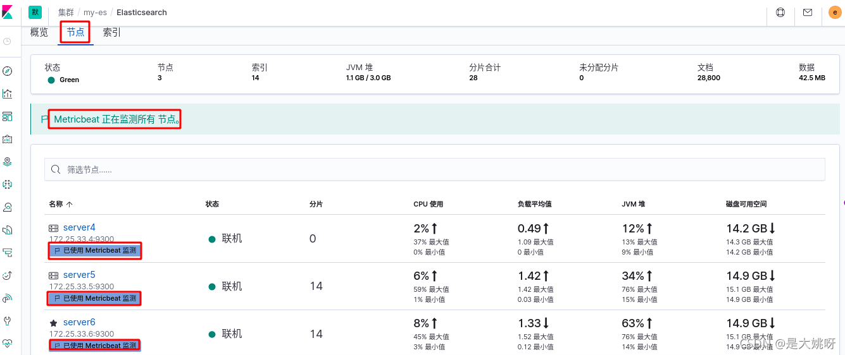Open the orange user avatar 'e' menu

[835, 12]
